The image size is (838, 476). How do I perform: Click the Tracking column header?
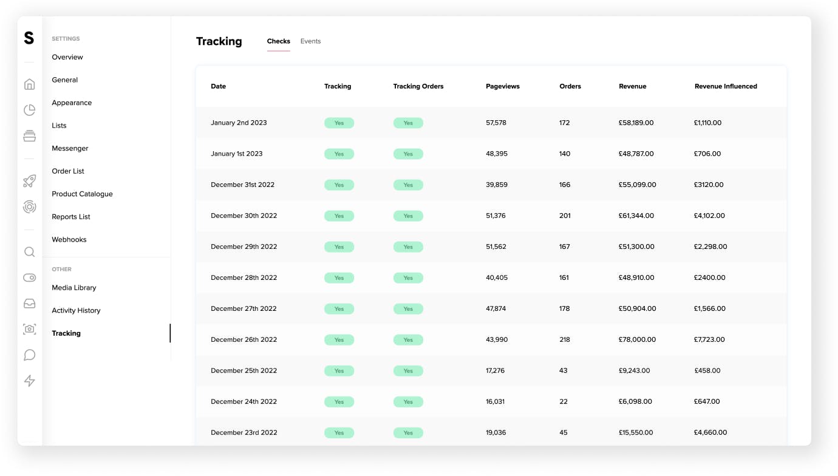tap(338, 86)
